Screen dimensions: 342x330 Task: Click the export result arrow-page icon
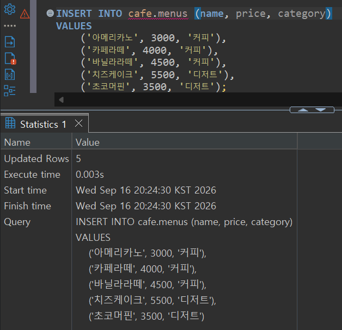tap(10, 41)
